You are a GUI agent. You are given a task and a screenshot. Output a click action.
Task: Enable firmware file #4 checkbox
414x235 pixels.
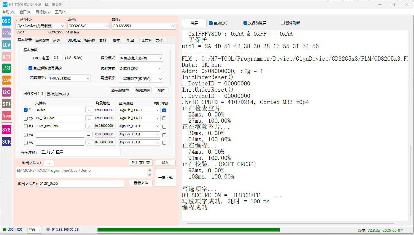pyautogui.click(x=26, y=135)
